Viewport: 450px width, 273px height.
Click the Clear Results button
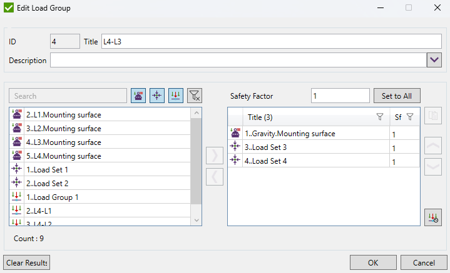coord(26,262)
